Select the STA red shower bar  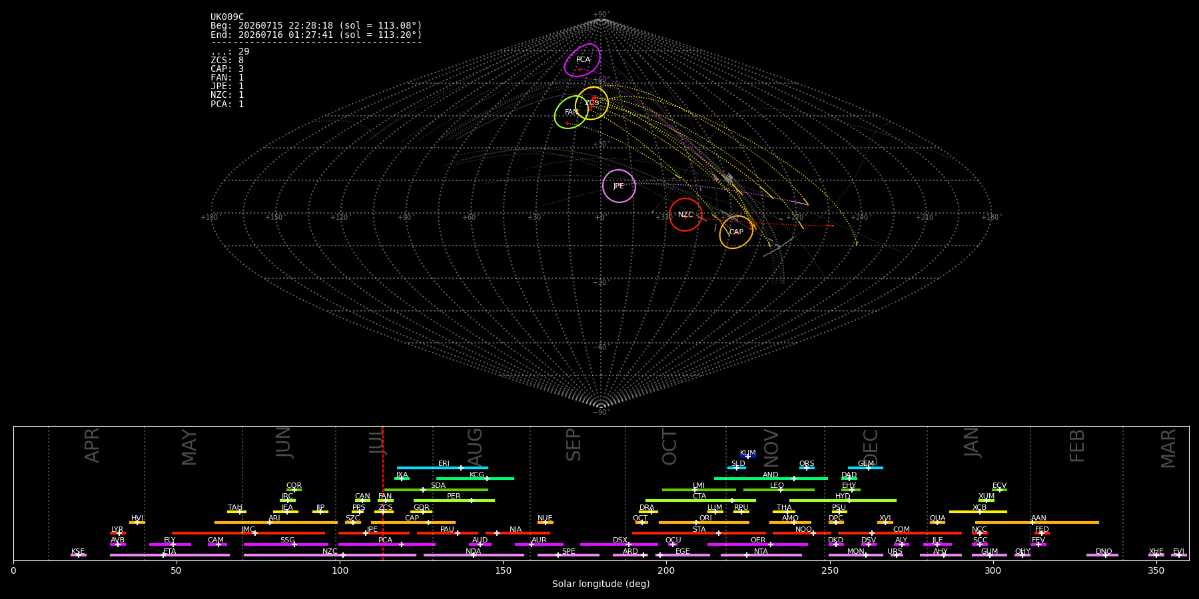point(699,533)
